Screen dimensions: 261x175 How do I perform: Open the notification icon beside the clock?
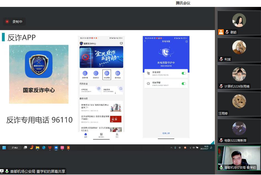click(x=211, y=148)
